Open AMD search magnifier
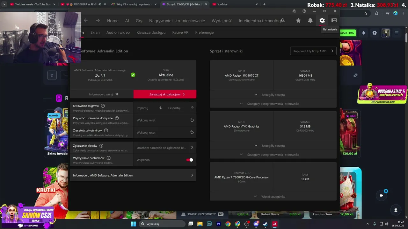408x229 pixels. click(x=283, y=20)
